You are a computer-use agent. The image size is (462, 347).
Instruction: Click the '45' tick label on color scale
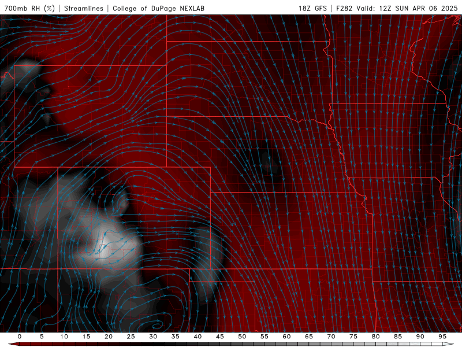(x=220, y=337)
